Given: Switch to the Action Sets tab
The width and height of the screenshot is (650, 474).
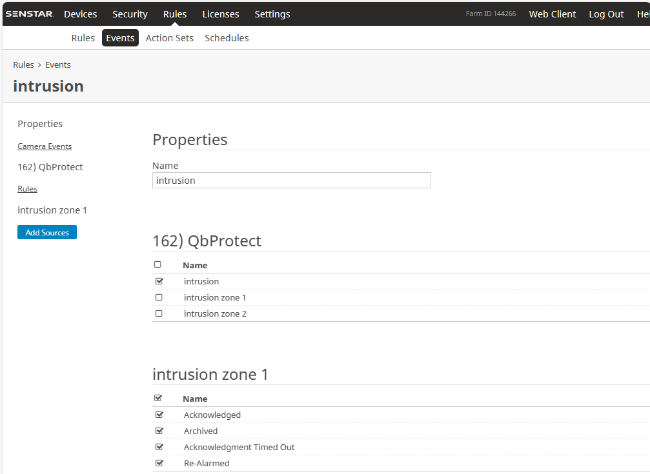Looking at the screenshot, I should [x=169, y=38].
